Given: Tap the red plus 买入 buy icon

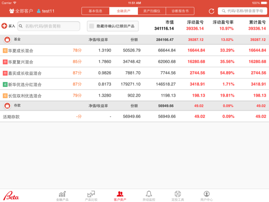Looking at the screenshot, I should (x=4, y=26).
